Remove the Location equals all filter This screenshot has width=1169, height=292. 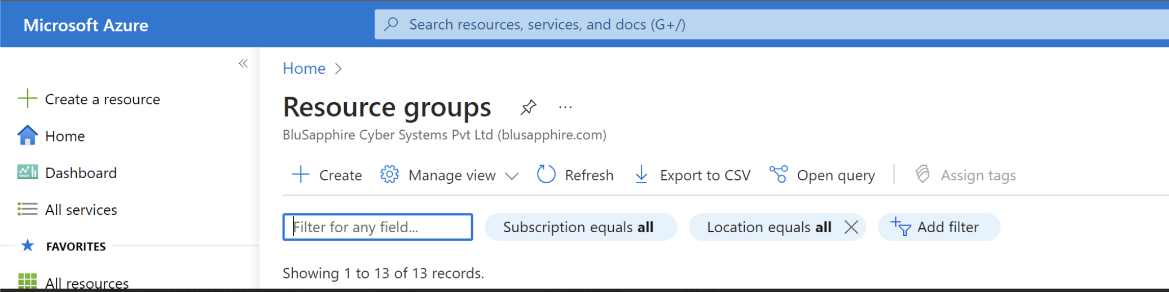coord(851,227)
